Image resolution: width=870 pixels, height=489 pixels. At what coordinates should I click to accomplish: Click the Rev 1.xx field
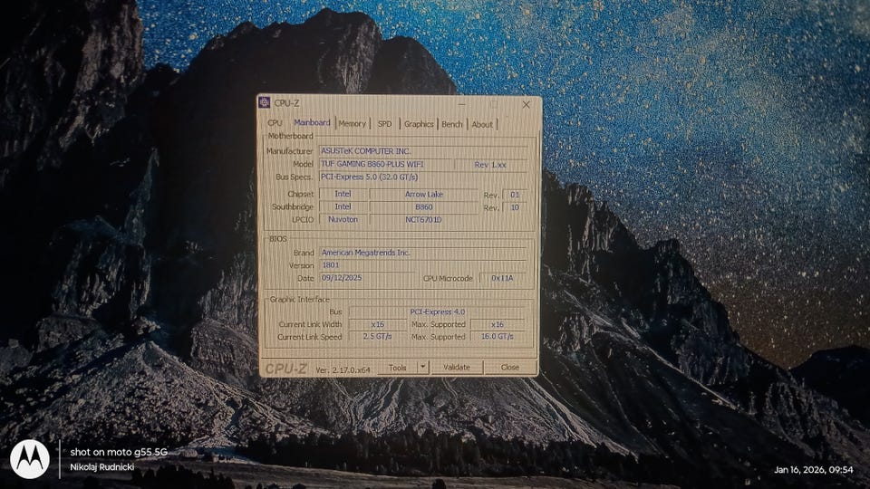pyautogui.click(x=490, y=165)
